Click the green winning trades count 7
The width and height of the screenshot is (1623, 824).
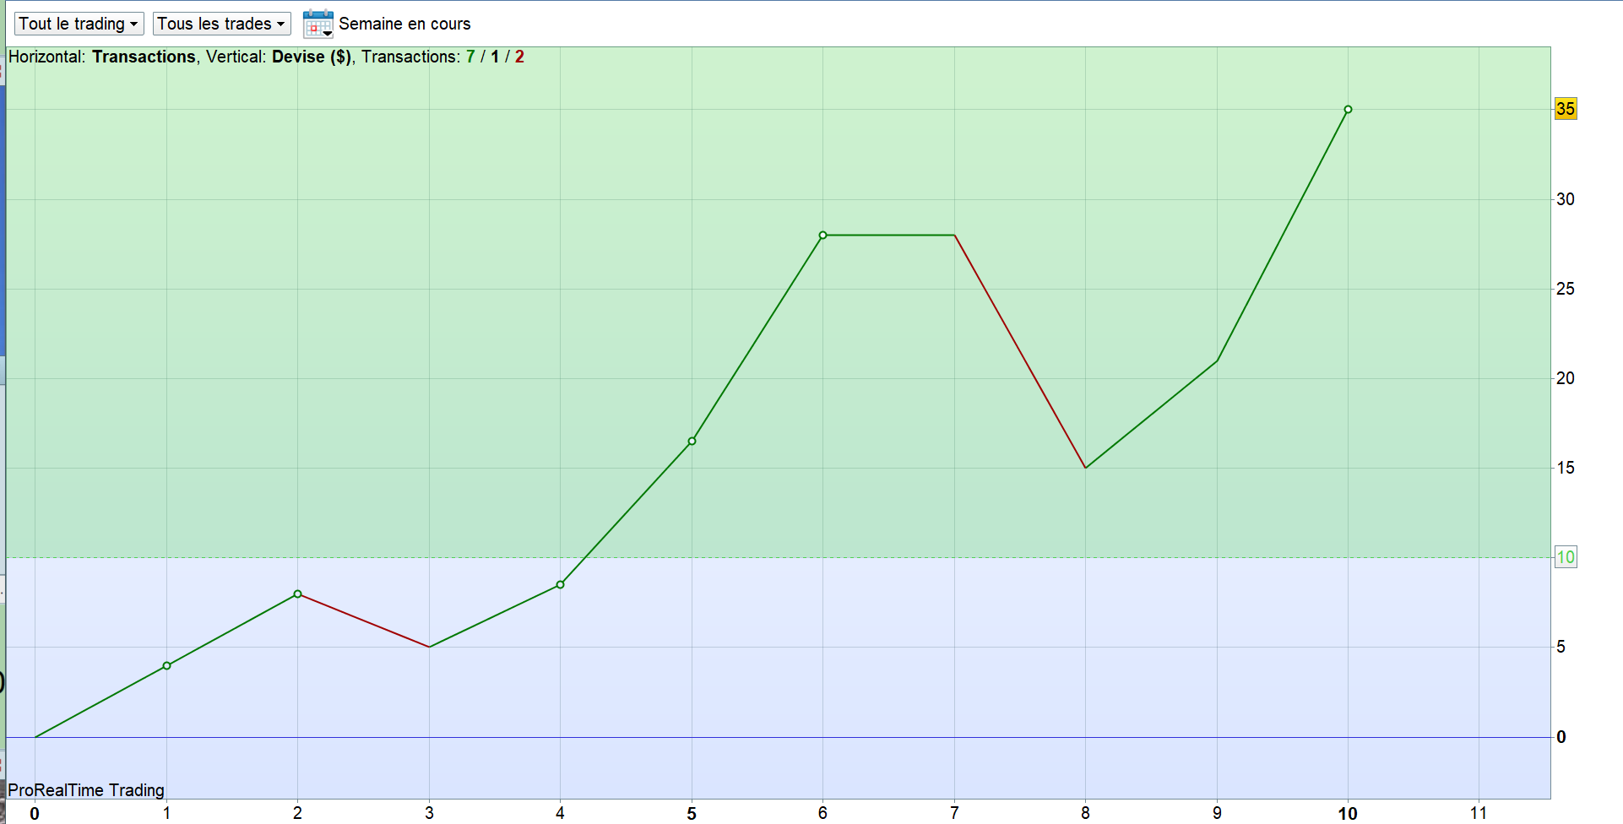[x=470, y=57]
